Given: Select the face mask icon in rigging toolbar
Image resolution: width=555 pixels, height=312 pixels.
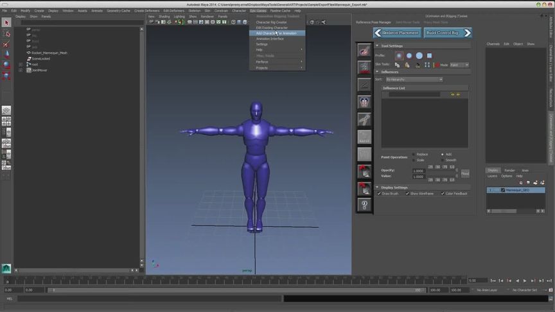Looking at the screenshot, I should click(364, 102).
